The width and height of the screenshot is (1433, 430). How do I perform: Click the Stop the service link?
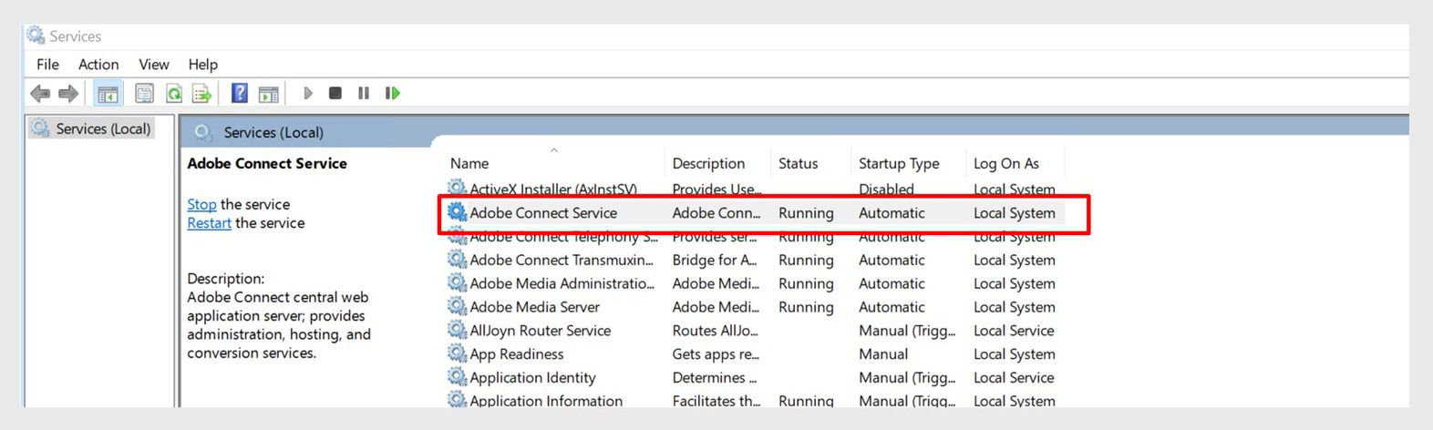click(x=201, y=204)
